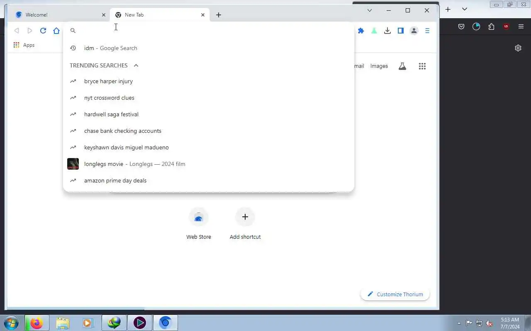Go back with the browser back arrow

[x=17, y=31]
